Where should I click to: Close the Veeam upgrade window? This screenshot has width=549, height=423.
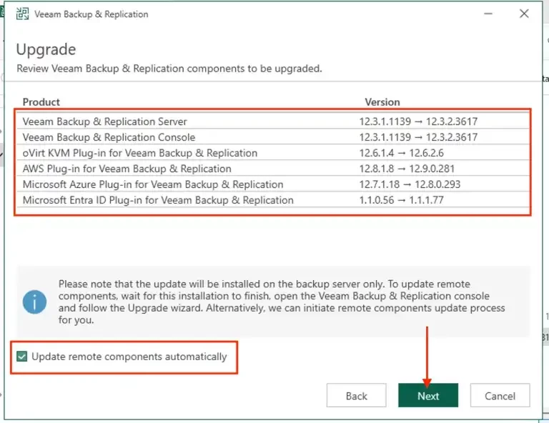(x=524, y=14)
